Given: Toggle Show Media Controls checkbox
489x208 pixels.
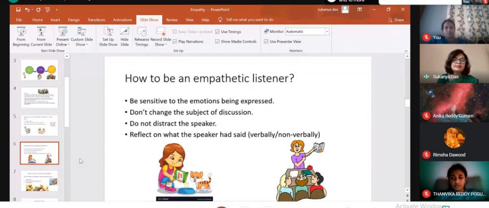Looking at the screenshot, I should [x=217, y=42].
